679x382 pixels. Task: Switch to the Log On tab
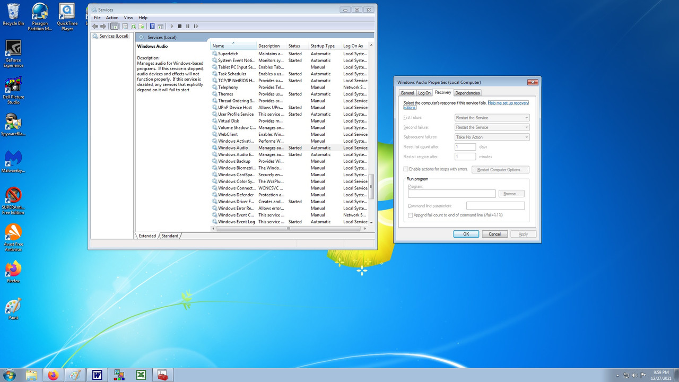[x=424, y=93]
